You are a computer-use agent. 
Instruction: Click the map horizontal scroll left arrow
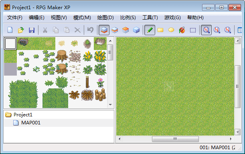[119, 139]
